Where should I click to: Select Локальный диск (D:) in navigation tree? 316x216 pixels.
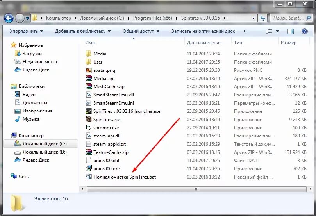pyautogui.click(x=45, y=152)
